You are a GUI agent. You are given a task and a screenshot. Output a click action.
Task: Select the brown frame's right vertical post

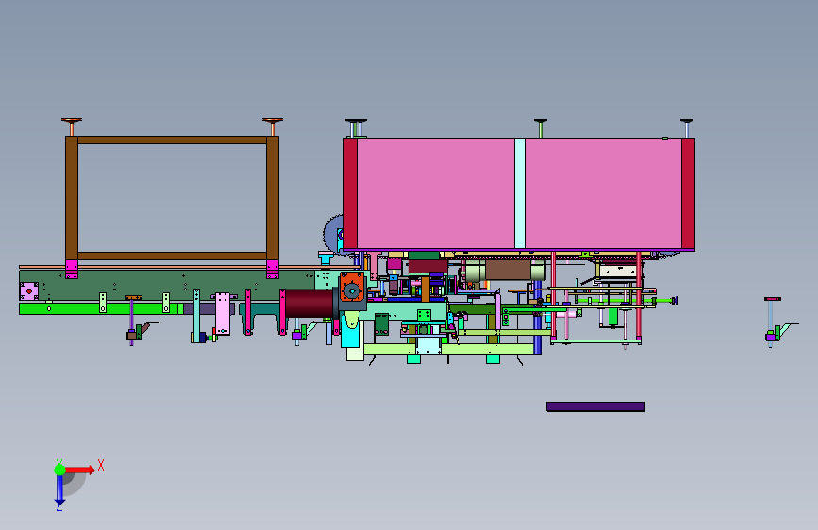tap(273, 198)
